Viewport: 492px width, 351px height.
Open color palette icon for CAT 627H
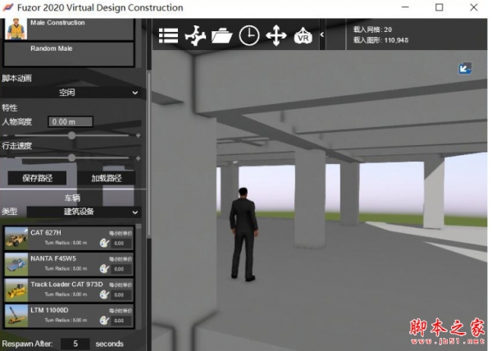pyautogui.click(x=104, y=243)
